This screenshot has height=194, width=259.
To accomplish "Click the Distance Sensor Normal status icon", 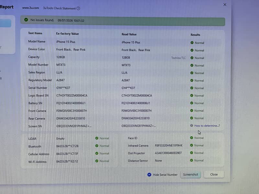I will [x=191, y=160].
